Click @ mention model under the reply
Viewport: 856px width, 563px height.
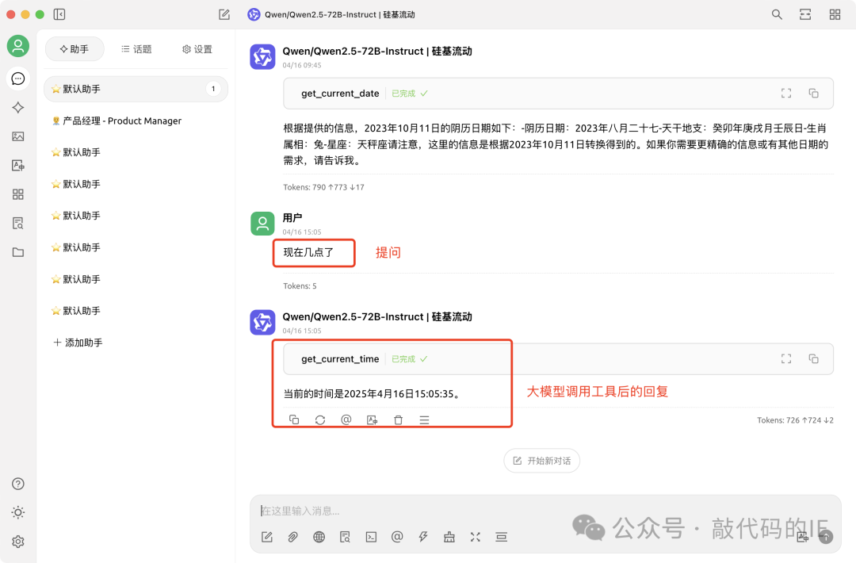click(346, 420)
